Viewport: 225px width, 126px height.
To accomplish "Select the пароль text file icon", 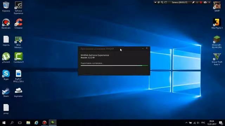I will click(6, 41).
